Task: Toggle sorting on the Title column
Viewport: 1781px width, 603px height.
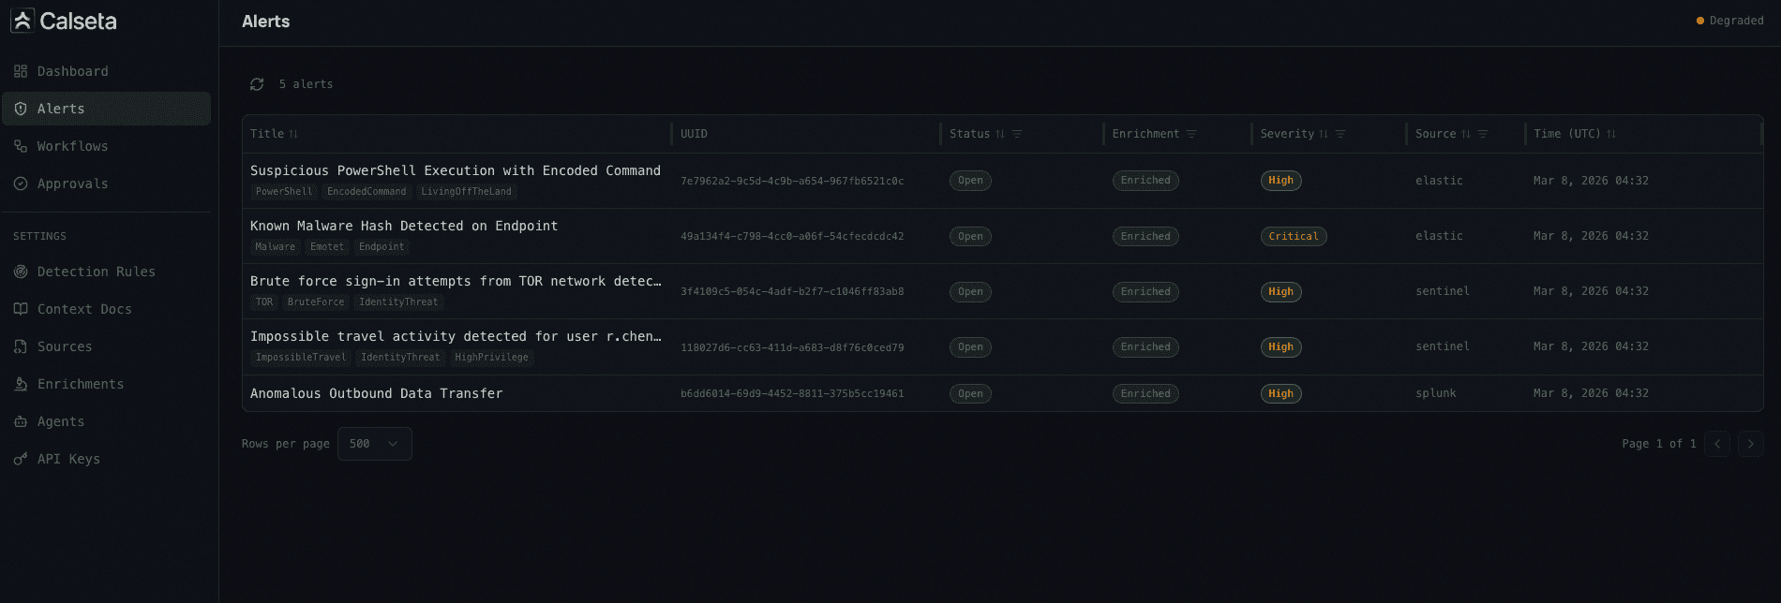Action: click(x=292, y=134)
